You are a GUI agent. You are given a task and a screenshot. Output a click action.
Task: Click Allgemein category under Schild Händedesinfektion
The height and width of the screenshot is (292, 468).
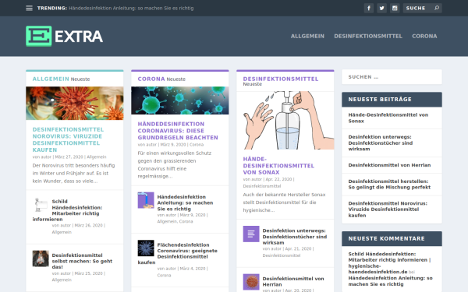coord(62,232)
